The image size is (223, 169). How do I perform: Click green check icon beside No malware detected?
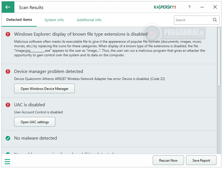tap(8, 138)
